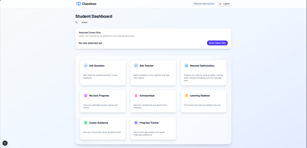Click the document icon on Resume Optimization
Viewport: 307px width, 148px height.
[x=186, y=66]
